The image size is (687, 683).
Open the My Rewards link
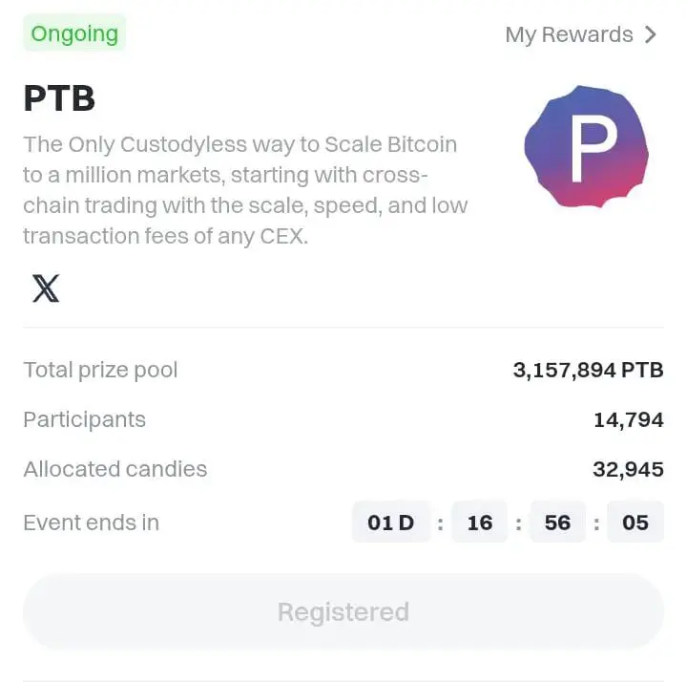(581, 34)
